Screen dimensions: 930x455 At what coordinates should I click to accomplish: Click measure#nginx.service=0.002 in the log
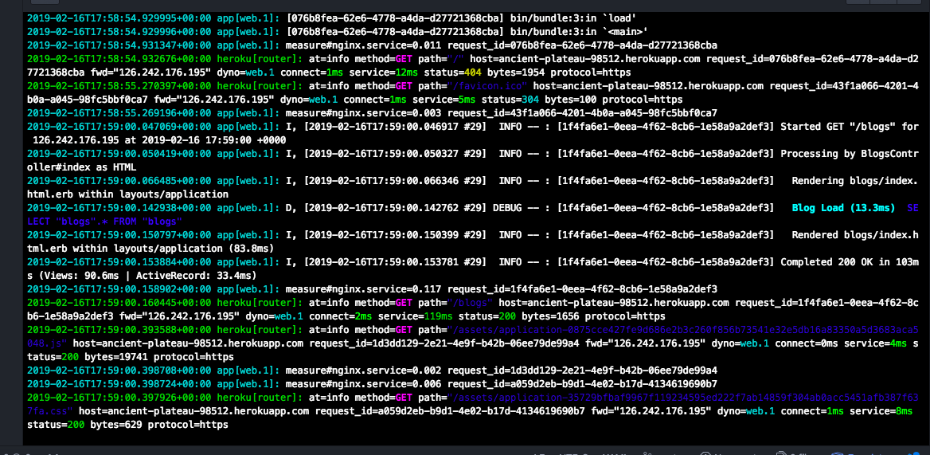click(363, 372)
